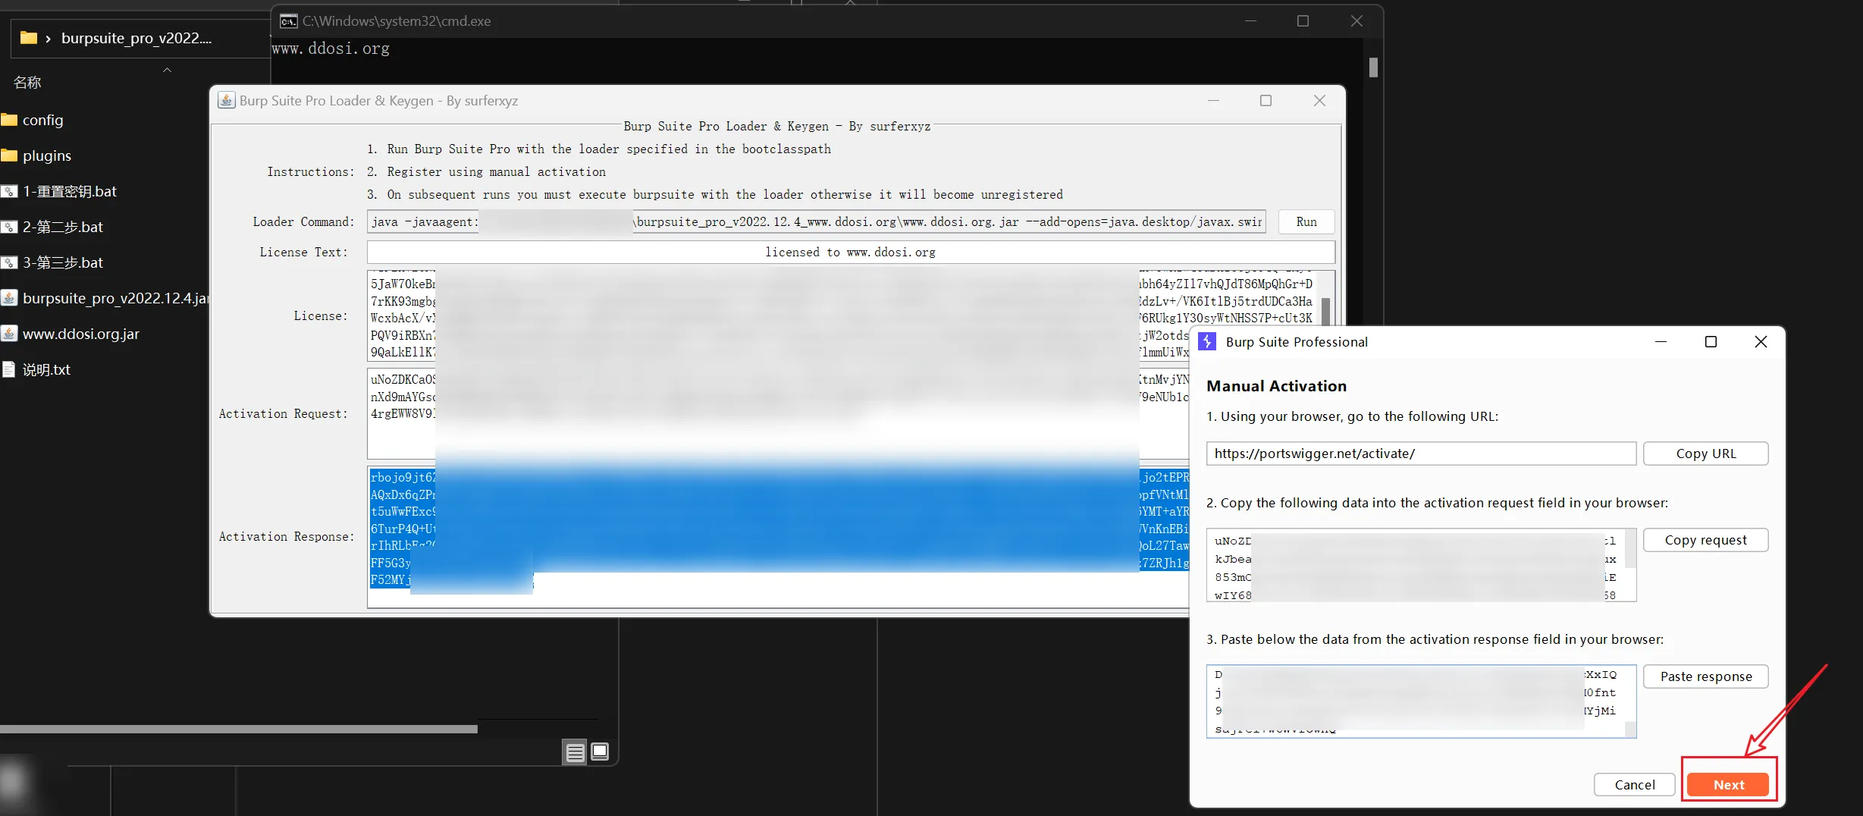Click into the Loader Command field
The width and height of the screenshot is (1863, 816).
pyautogui.click(x=817, y=221)
